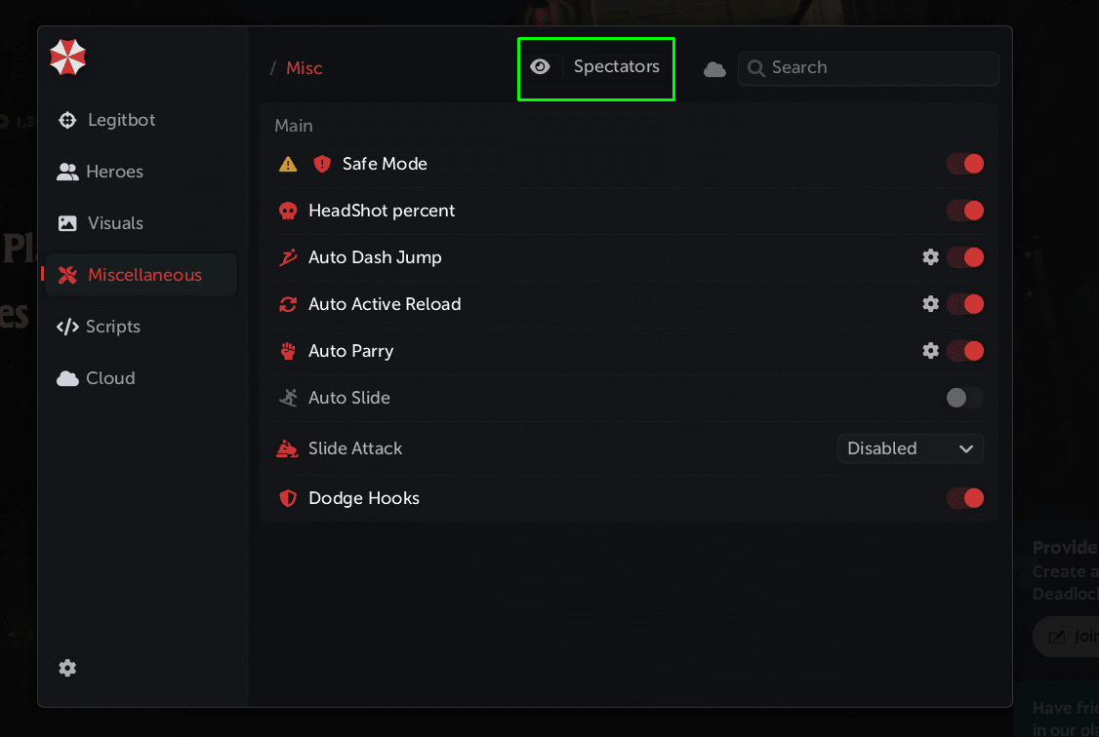Open Auto Parry gear settings
Image resolution: width=1099 pixels, height=737 pixels.
click(x=930, y=351)
